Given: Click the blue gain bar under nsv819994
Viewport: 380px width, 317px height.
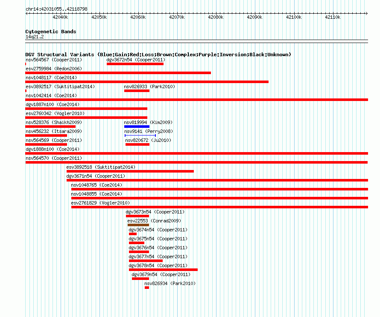Looking at the screenshot, I should point(137,127).
